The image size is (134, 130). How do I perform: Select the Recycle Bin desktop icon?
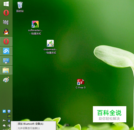[x=20, y=7]
